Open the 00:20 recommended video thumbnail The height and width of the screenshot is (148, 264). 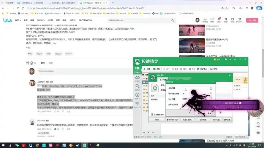192,46
